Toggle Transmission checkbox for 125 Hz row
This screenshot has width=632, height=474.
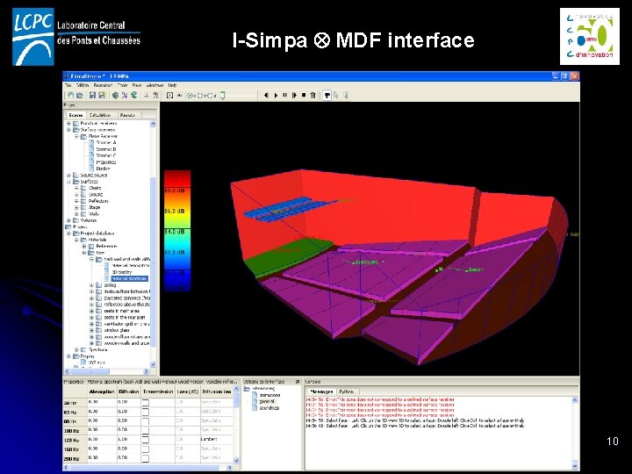146,440
